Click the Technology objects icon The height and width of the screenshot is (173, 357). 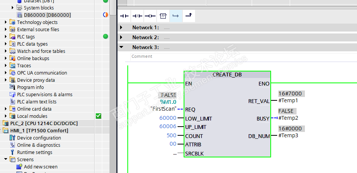coord(13,22)
